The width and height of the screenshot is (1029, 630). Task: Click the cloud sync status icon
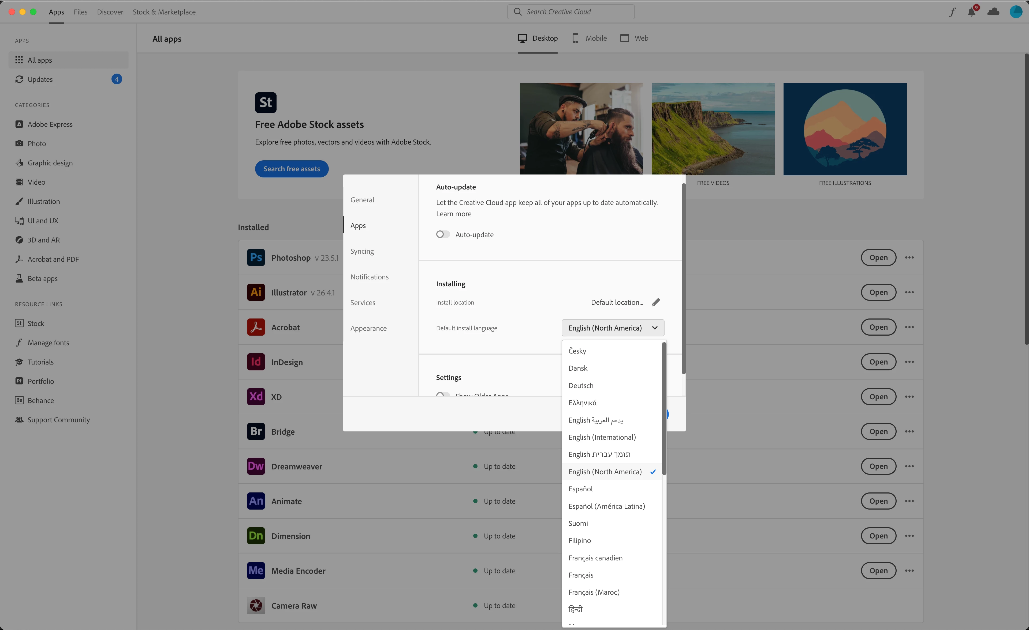(x=993, y=12)
